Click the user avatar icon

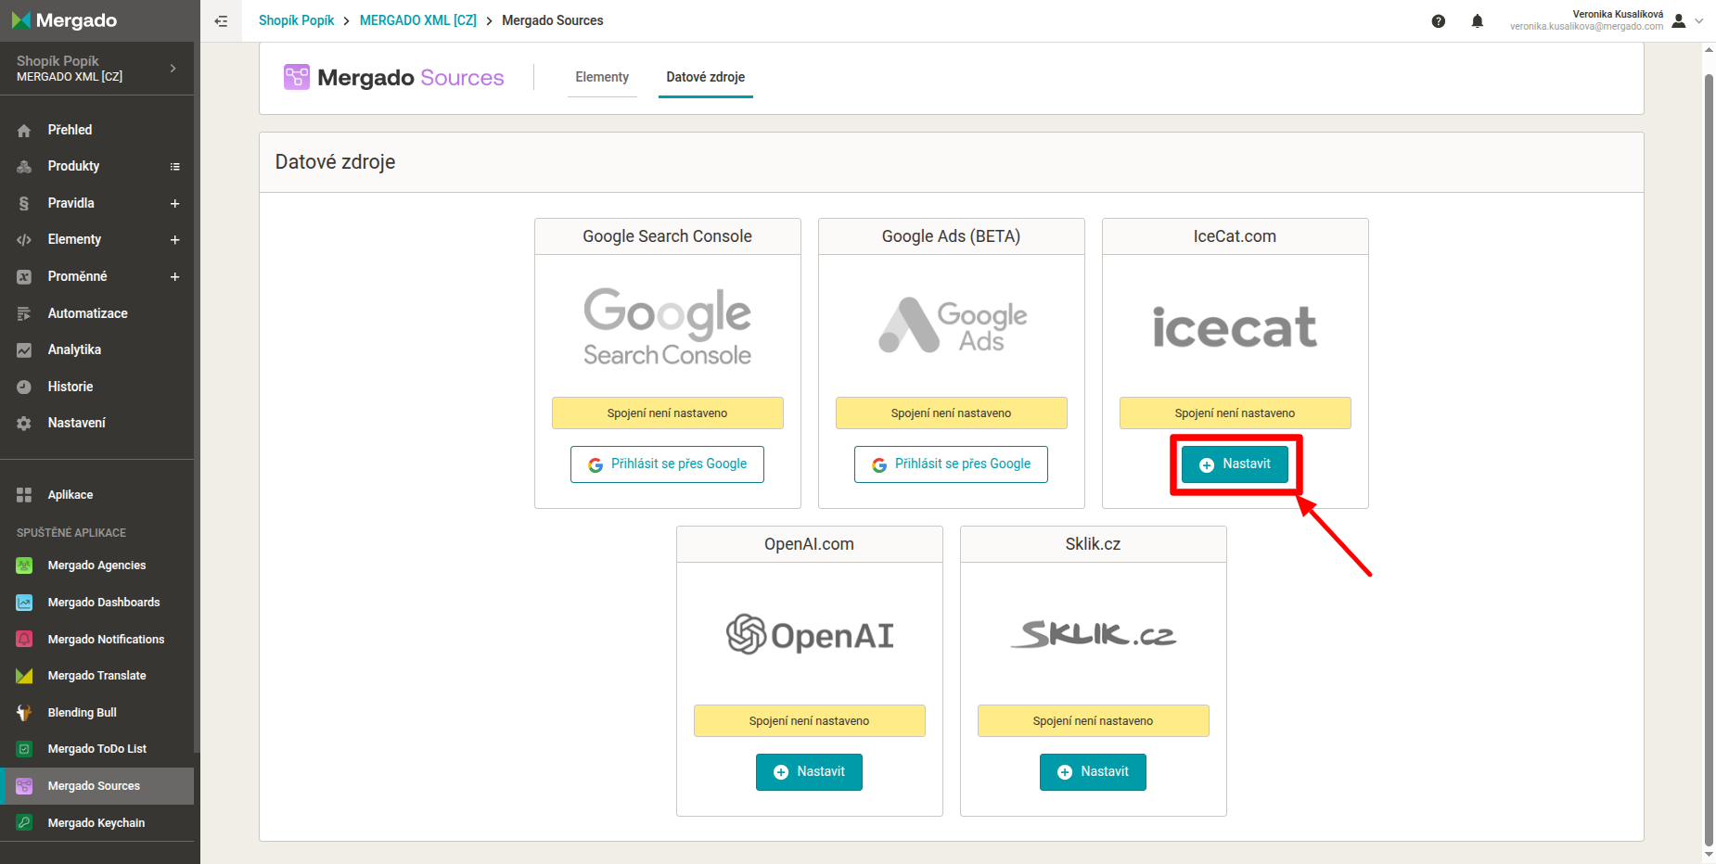(1679, 20)
